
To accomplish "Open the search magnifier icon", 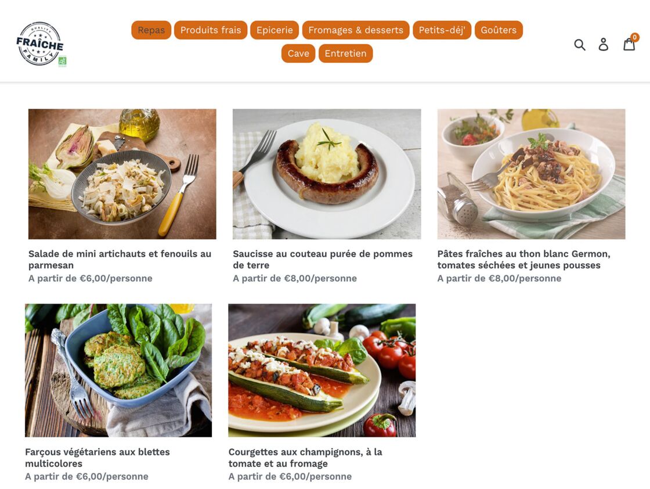I will point(580,44).
